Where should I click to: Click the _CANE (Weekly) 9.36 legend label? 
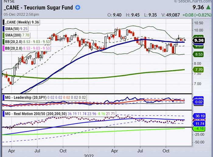(x=22, y=22)
